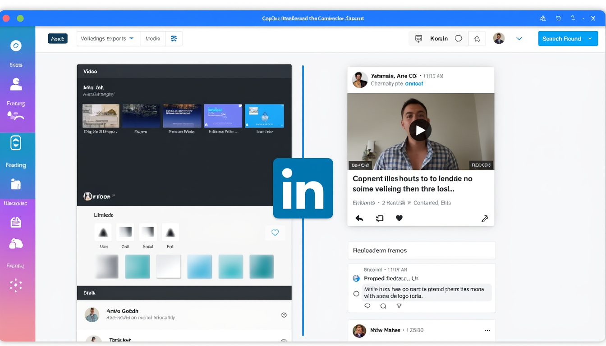The height and width of the screenshot is (346, 606).
Task: Click the group people icon under Frening
Action: 16,116
